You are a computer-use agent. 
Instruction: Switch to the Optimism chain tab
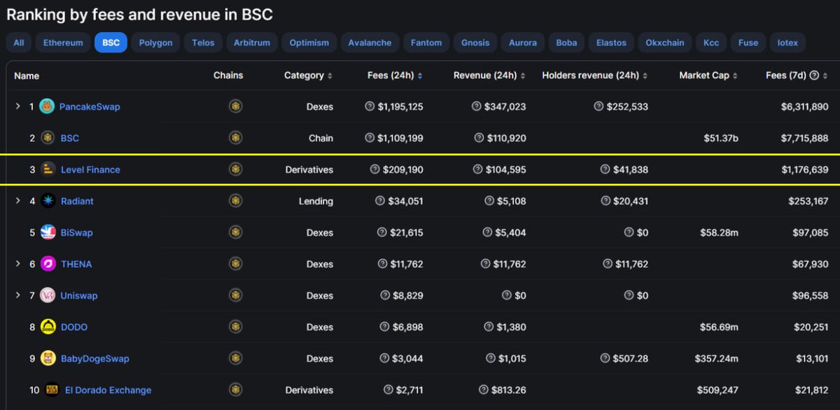[x=309, y=43]
